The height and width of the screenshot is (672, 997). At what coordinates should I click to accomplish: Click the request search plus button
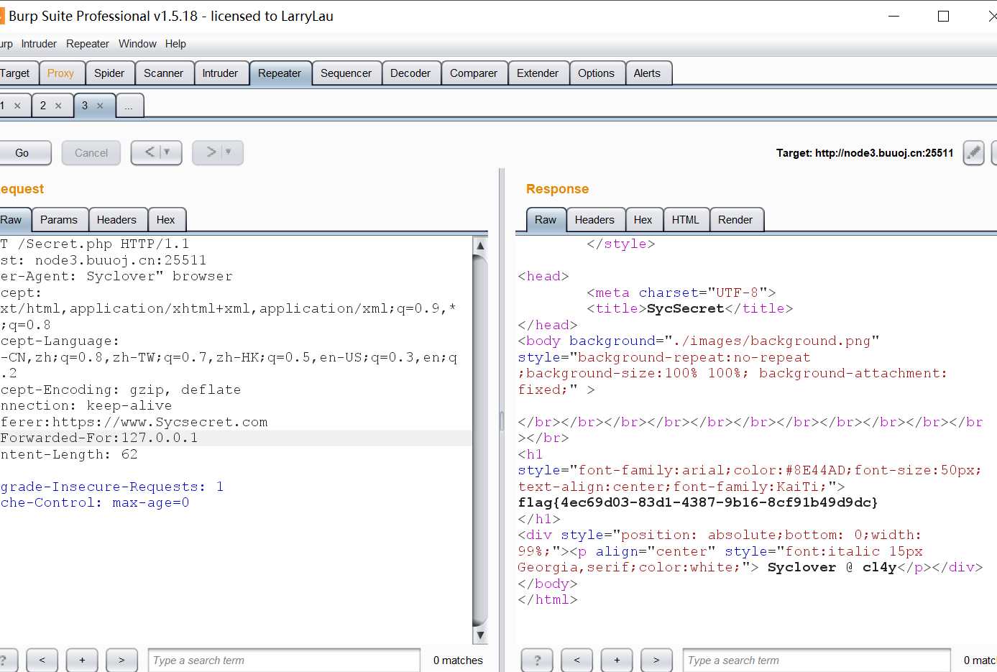[x=82, y=660]
